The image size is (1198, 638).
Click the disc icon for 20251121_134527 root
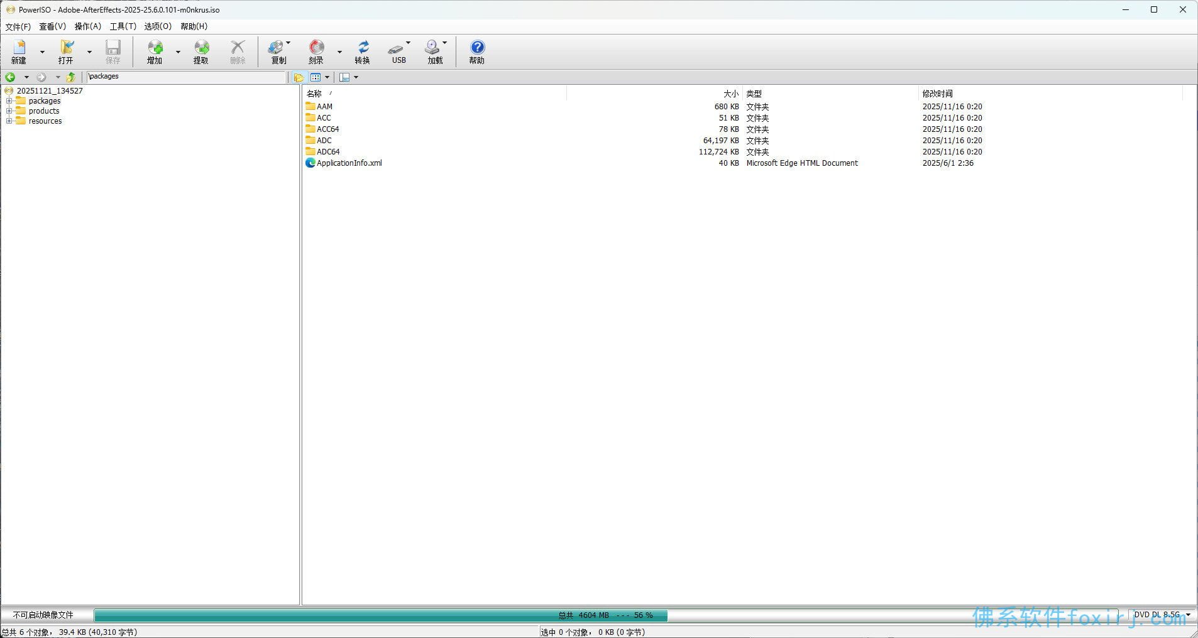point(9,90)
